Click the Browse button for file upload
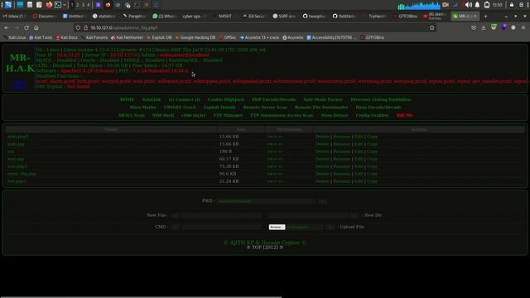Image resolution: width=530 pixels, height=298 pixels. (x=277, y=227)
